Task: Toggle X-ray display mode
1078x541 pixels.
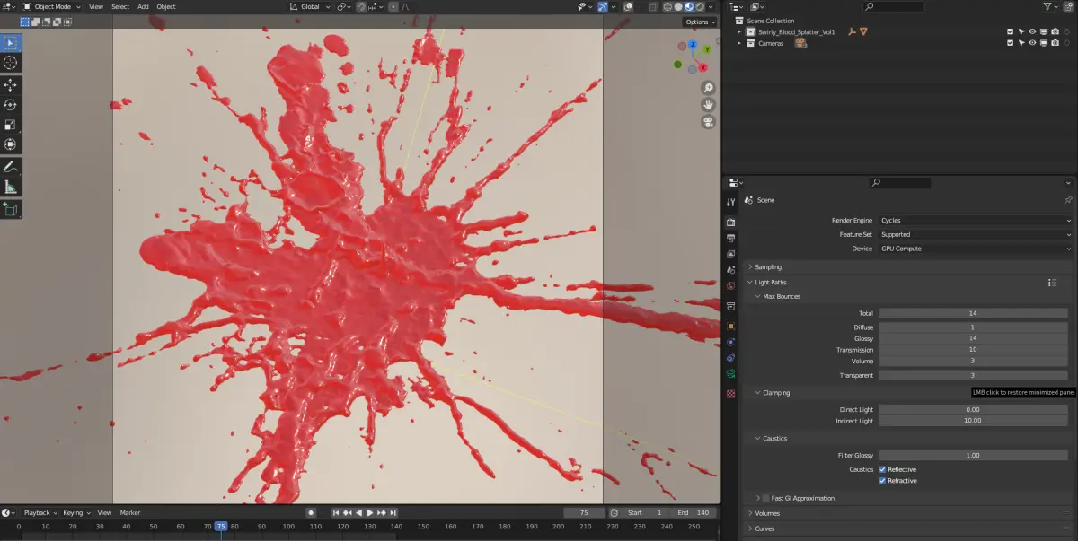Action: [x=653, y=6]
